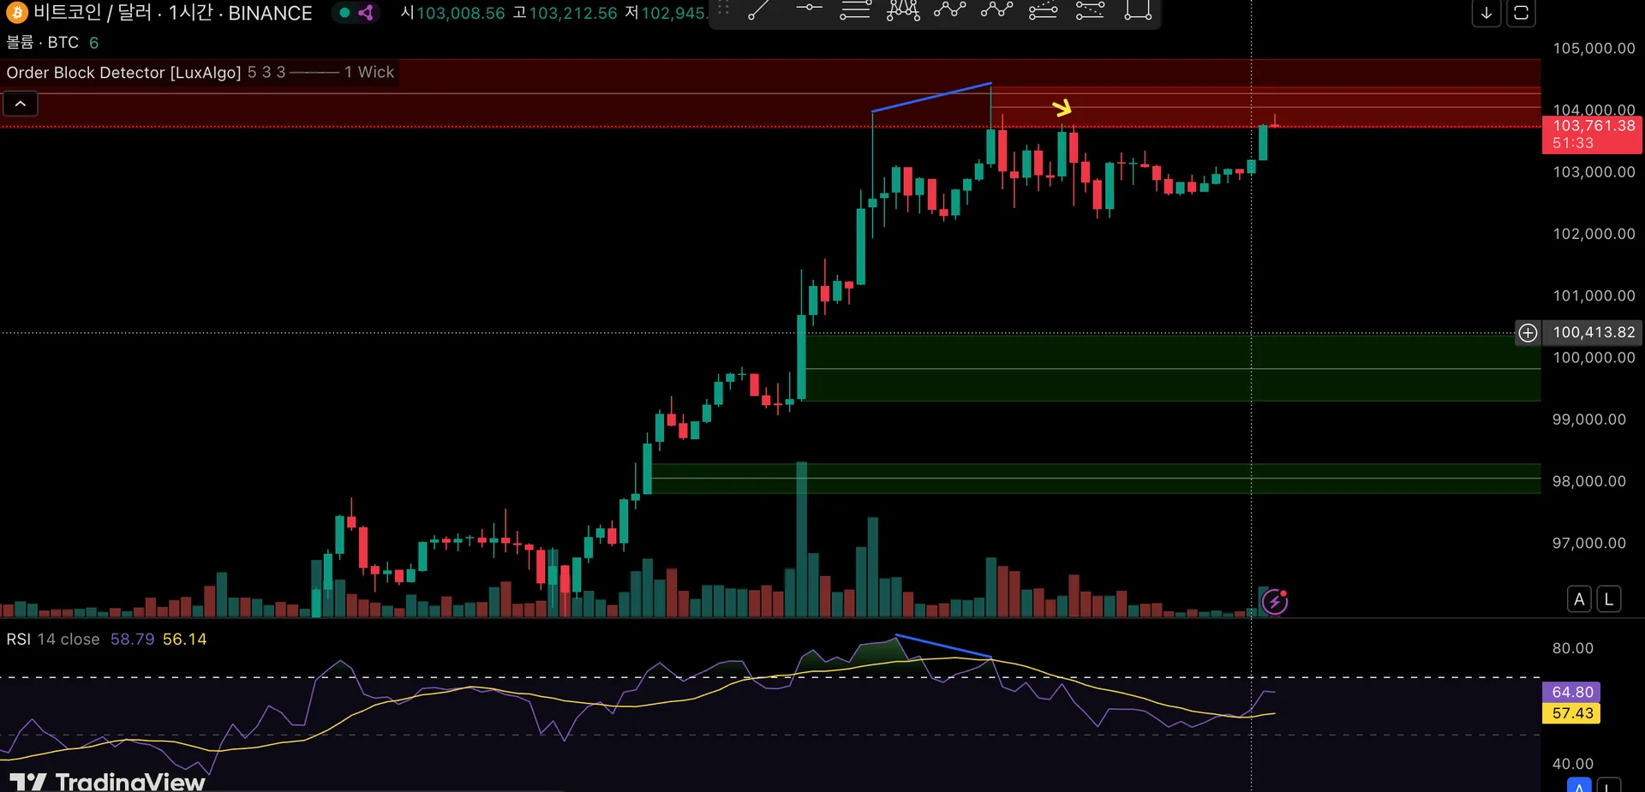1645x792 pixels.
Task: Toggle the blue auto scale A on RSI pane
Action: tap(1579, 785)
